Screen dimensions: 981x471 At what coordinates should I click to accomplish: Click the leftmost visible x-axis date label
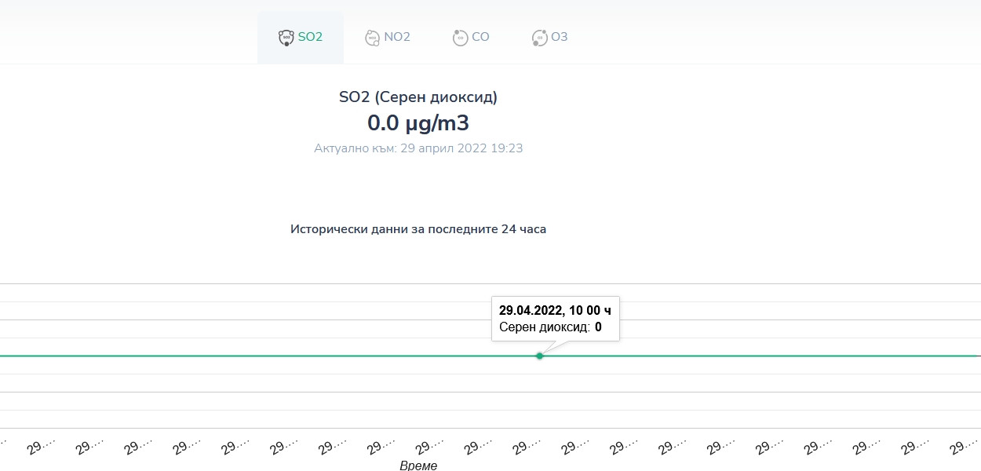coord(41,447)
